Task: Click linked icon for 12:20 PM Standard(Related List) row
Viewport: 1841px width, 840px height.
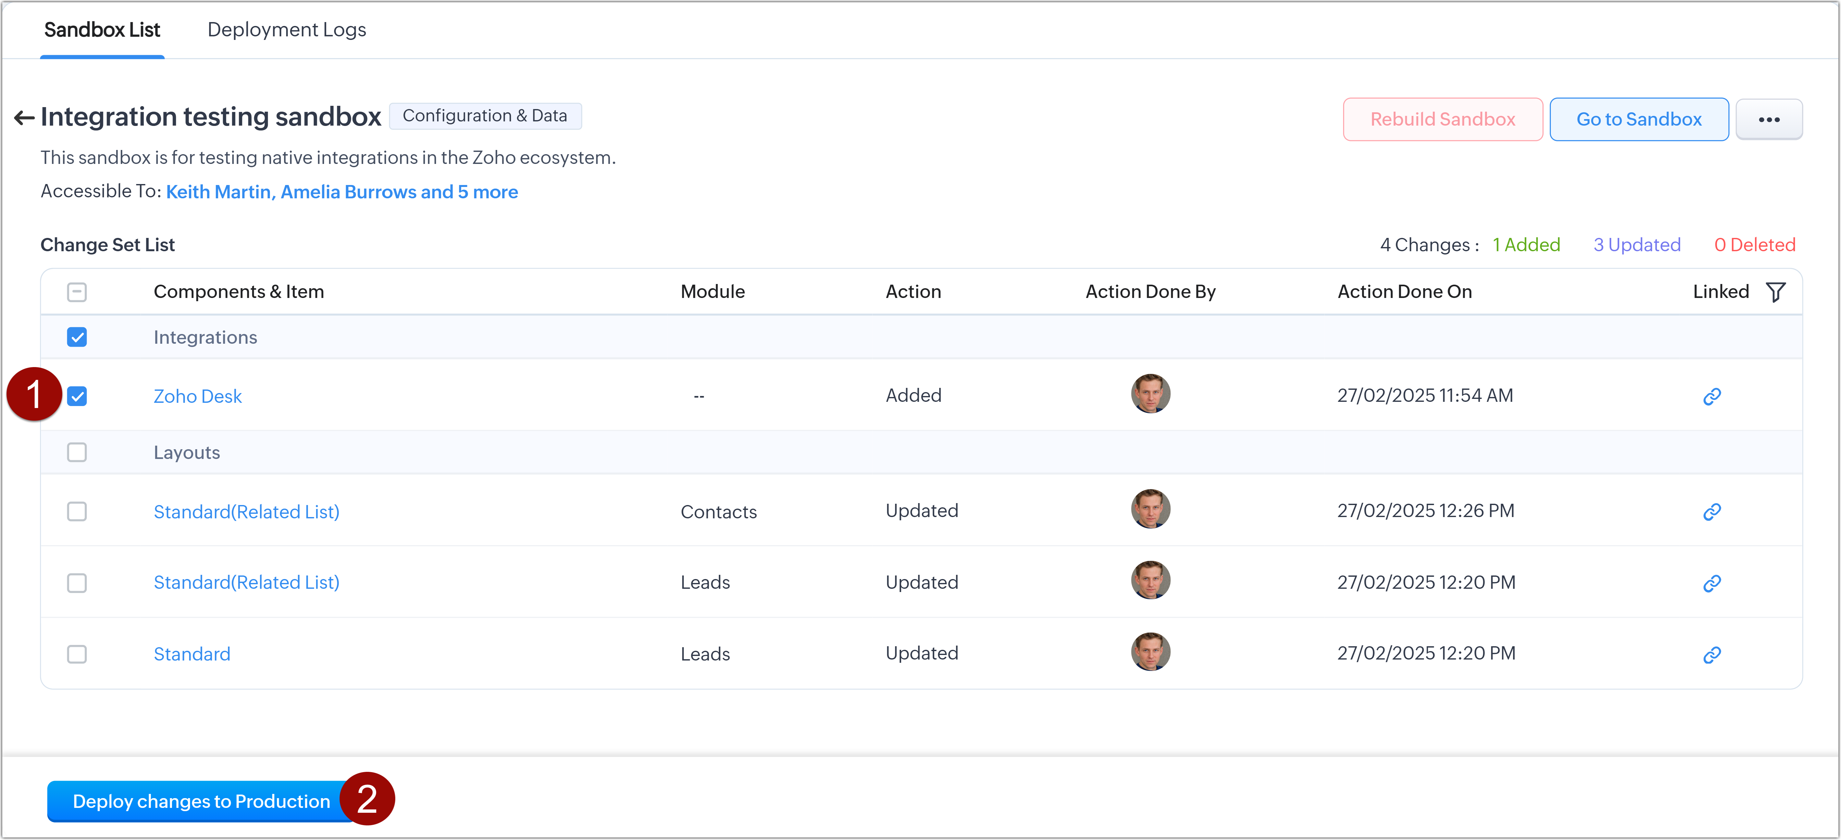Action: (x=1711, y=583)
